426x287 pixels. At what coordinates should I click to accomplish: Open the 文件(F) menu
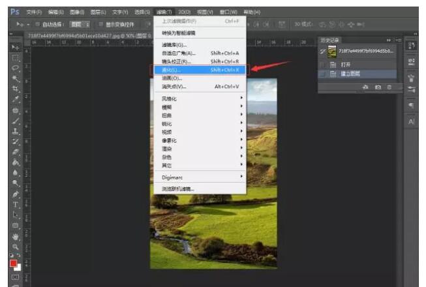34,12
